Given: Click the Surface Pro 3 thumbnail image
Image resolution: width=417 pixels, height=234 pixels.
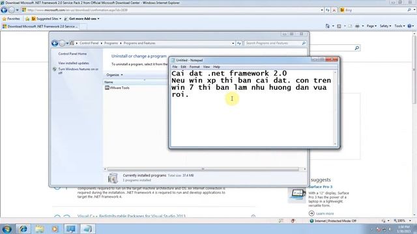Looking at the screenshot, I should tap(298, 194).
